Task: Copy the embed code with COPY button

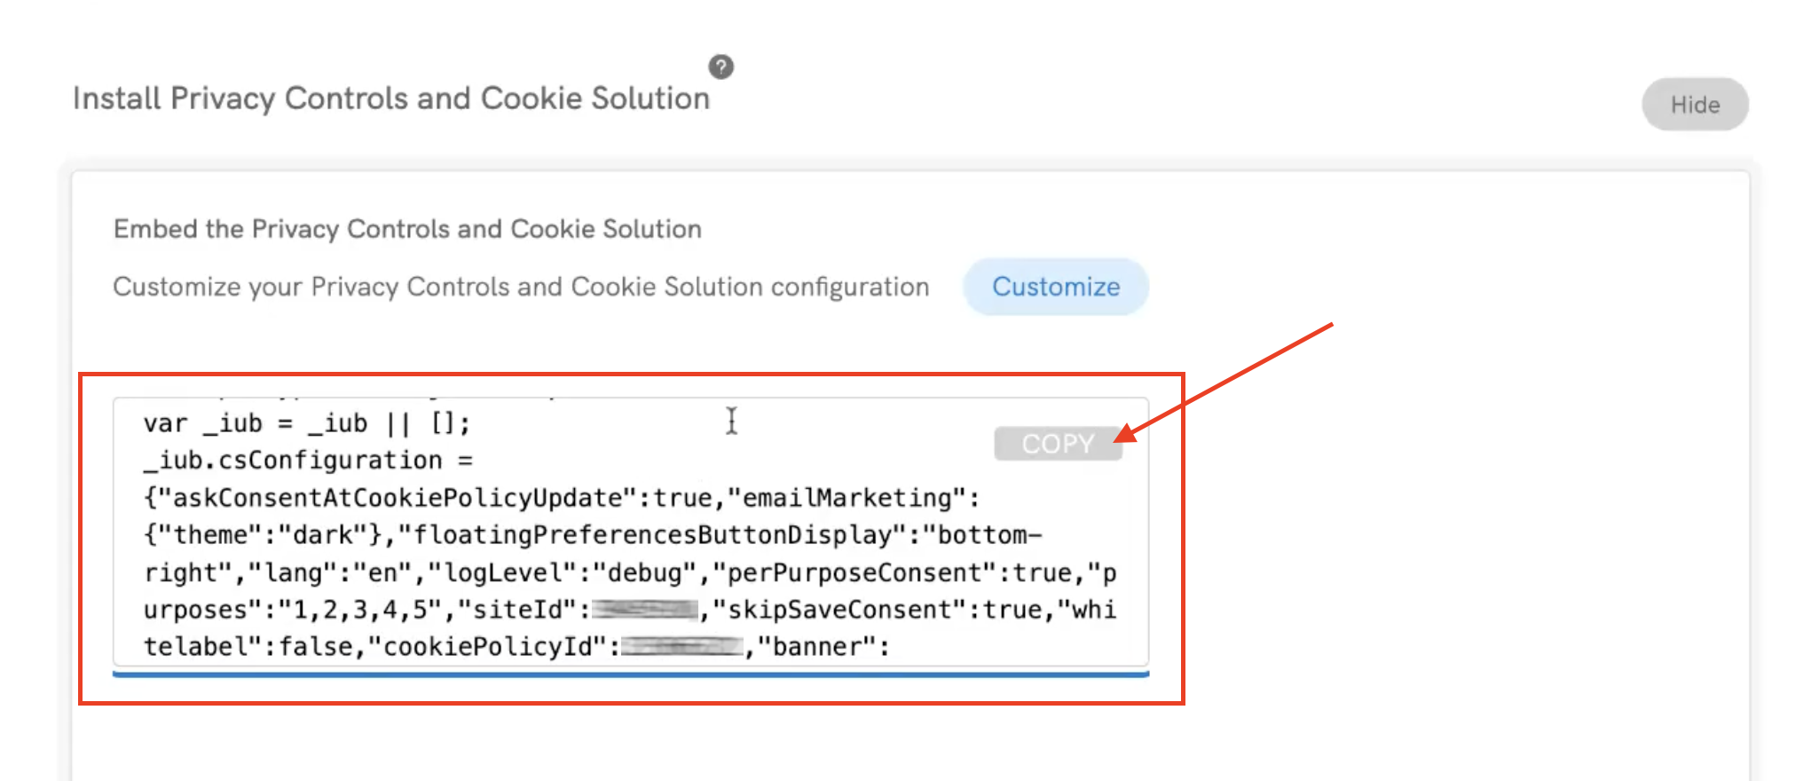Action: coord(1058,443)
